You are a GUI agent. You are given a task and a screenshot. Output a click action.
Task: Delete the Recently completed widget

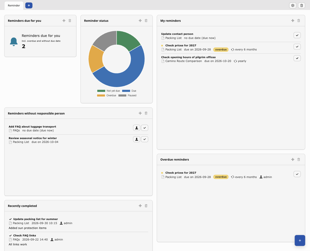(x=146, y=206)
